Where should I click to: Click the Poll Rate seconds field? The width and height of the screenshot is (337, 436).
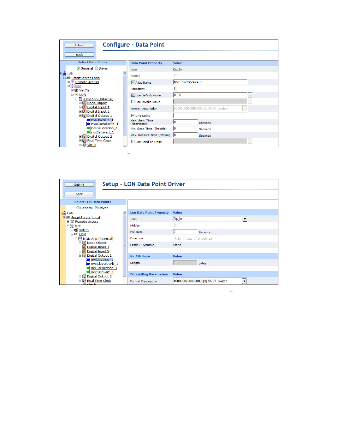pos(185,232)
